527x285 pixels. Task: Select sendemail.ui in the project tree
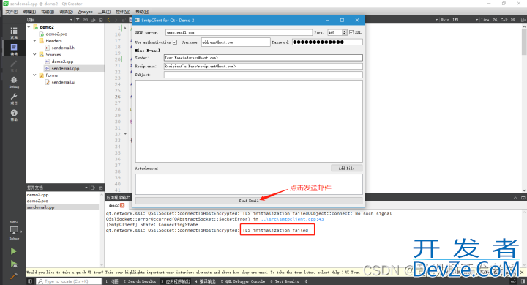tap(64, 82)
